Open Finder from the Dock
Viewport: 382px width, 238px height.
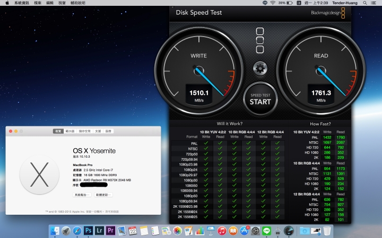click(55, 231)
